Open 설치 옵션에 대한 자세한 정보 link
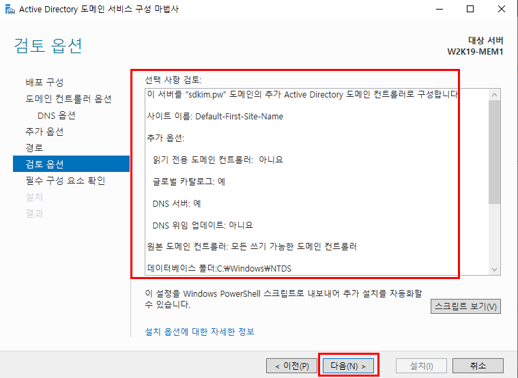 click(199, 332)
